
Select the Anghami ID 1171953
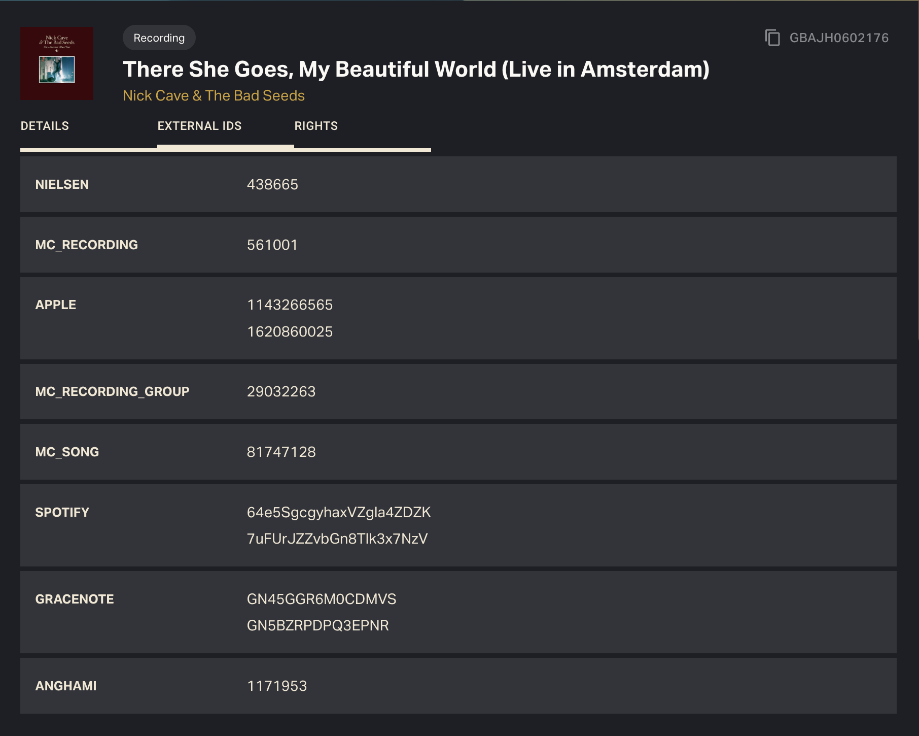click(x=277, y=686)
